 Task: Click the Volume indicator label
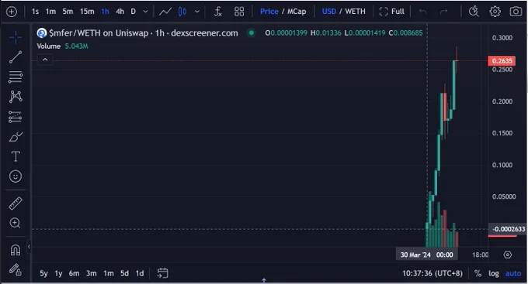(x=48, y=46)
